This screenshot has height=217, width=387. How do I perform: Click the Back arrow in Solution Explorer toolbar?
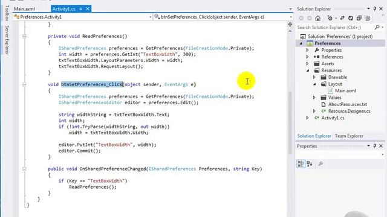301,18
